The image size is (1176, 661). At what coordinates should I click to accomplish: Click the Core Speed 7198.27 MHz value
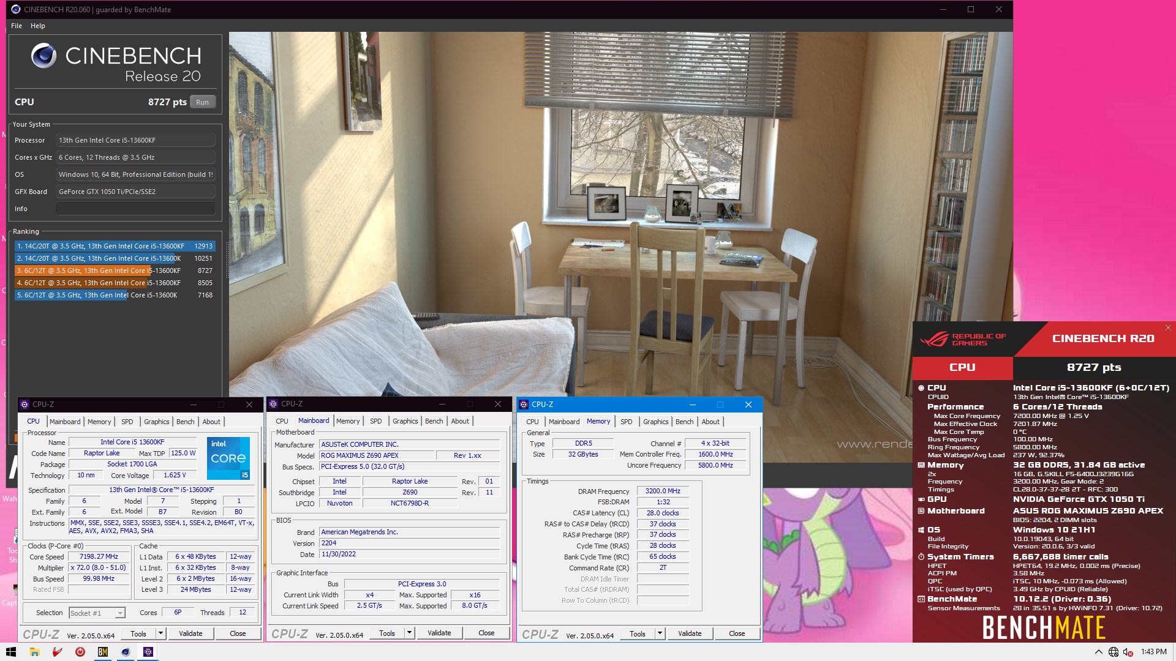click(x=99, y=557)
